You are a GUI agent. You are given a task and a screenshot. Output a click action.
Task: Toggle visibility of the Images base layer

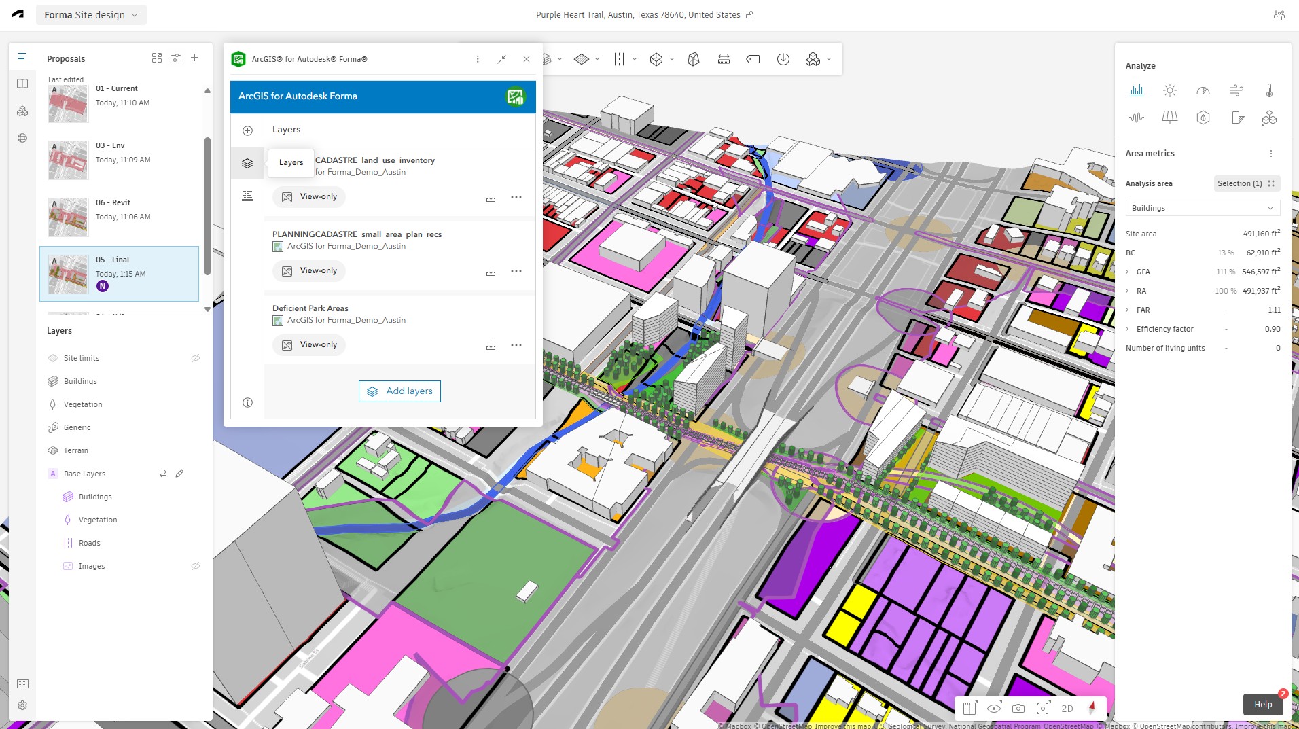point(196,565)
